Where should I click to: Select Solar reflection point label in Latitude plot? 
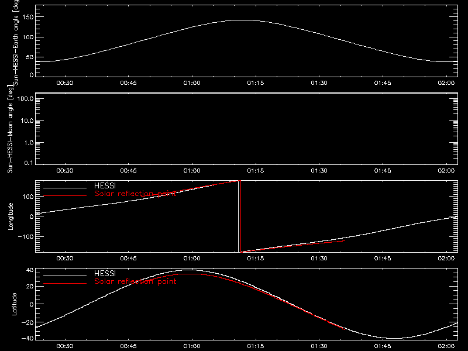point(135,281)
